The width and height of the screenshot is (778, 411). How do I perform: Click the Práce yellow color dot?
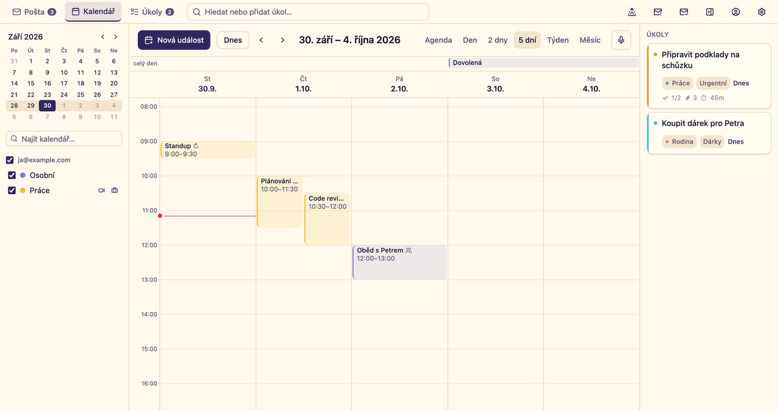[x=23, y=190]
